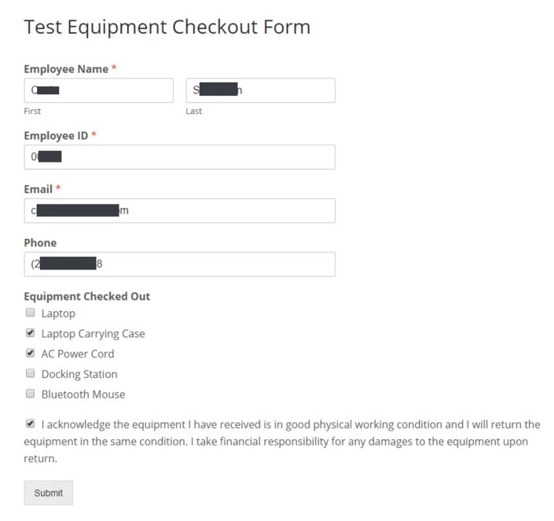554x521 pixels.
Task: Click the Docking Station label text
Action: pos(79,374)
